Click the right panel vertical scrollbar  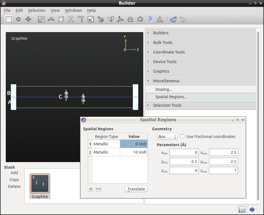[258, 116]
